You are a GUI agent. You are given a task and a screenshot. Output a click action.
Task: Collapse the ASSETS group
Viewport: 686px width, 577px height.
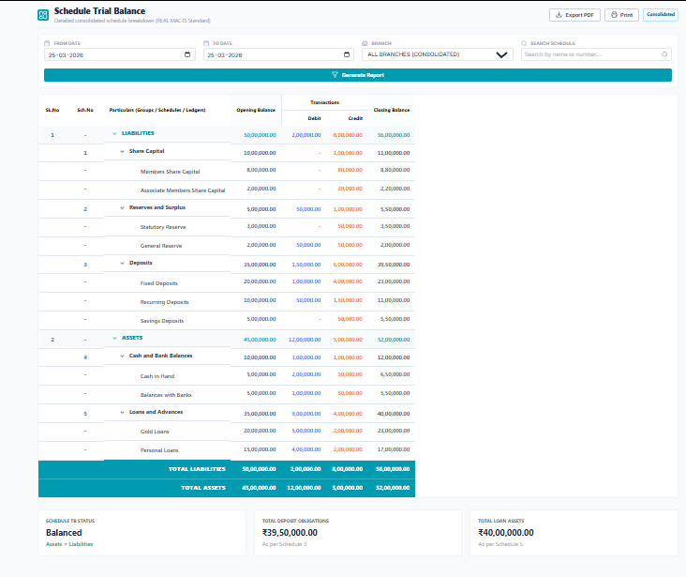click(114, 338)
